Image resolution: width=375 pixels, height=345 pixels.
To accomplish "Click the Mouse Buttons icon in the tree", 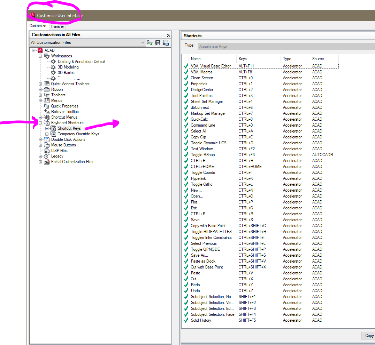I will click(x=47, y=145).
